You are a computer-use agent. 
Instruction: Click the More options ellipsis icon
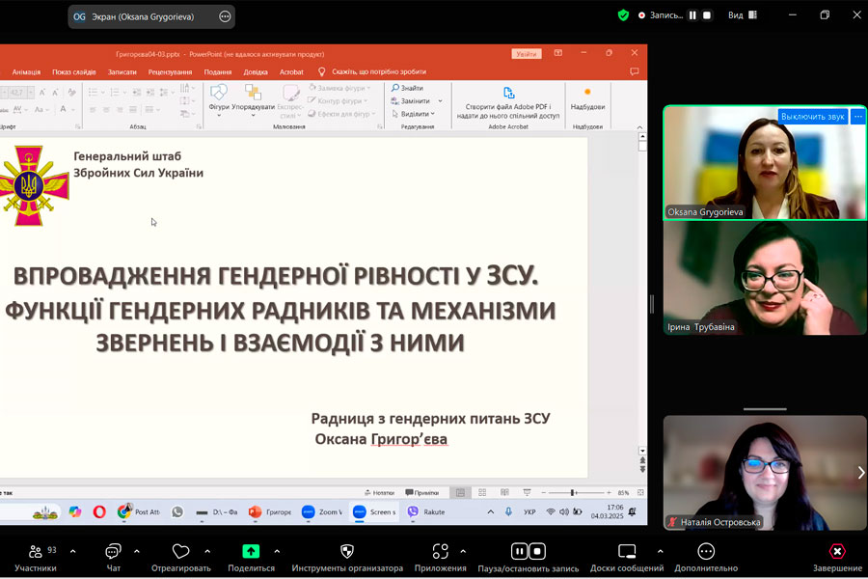click(706, 553)
